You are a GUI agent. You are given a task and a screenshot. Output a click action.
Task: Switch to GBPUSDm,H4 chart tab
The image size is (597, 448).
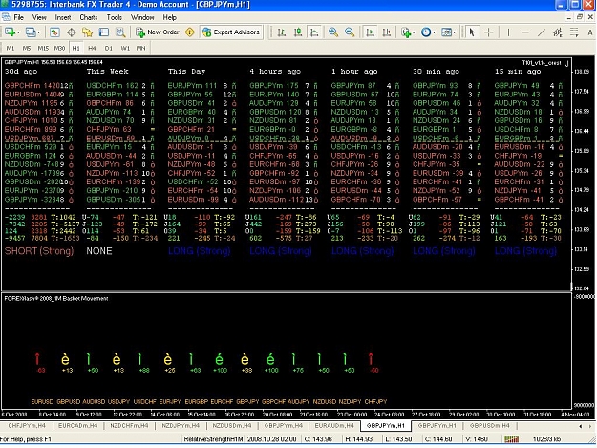[x=489, y=425]
